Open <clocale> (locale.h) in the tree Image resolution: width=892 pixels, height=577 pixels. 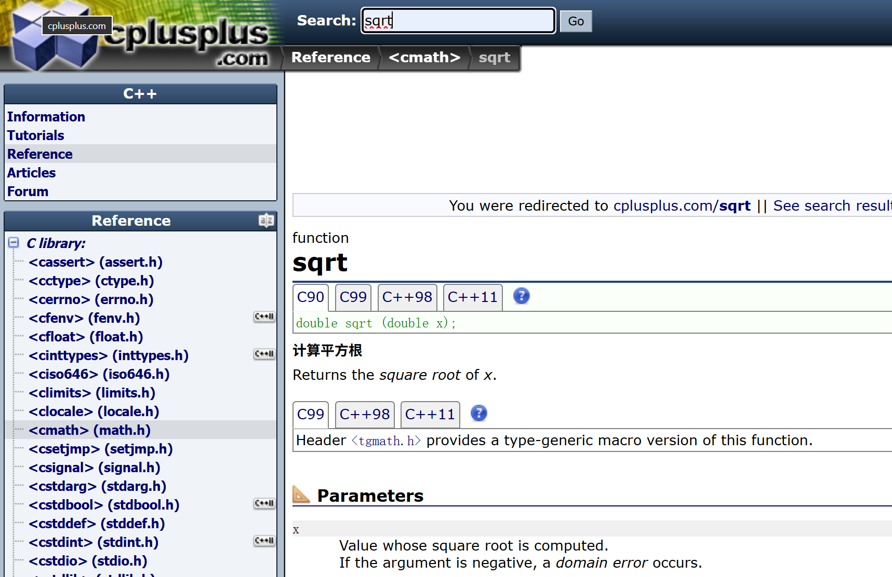coord(94,411)
